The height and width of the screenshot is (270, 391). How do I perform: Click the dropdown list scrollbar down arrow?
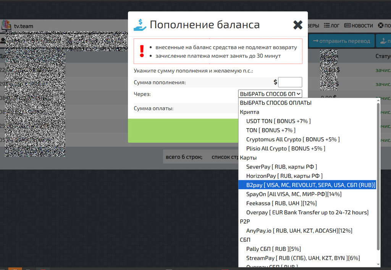pyautogui.click(x=378, y=264)
